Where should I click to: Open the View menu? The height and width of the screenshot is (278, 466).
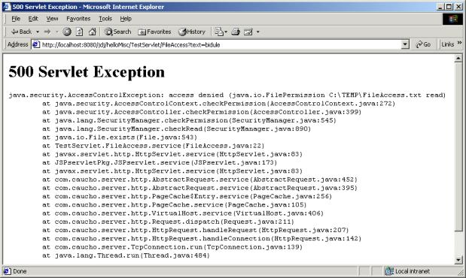pyautogui.click(x=52, y=19)
